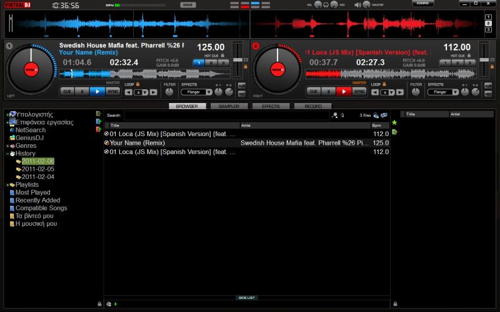Image resolution: width=500 pixels, height=312 pixels.
Task: Double the right deck loop with the right arrow
Action: pyautogui.click(x=400, y=92)
